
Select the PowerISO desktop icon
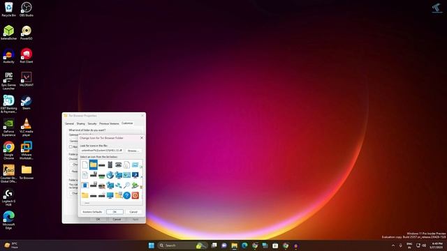[x=27, y=33]
